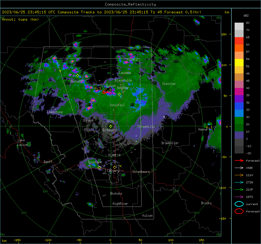Click the dBZ scale heading

click(246, 16)
